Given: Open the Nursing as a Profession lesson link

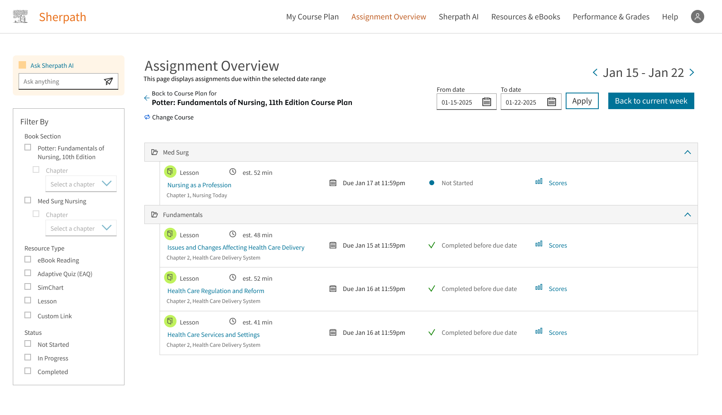Looking at the screenshot, I should pos(199,185).
